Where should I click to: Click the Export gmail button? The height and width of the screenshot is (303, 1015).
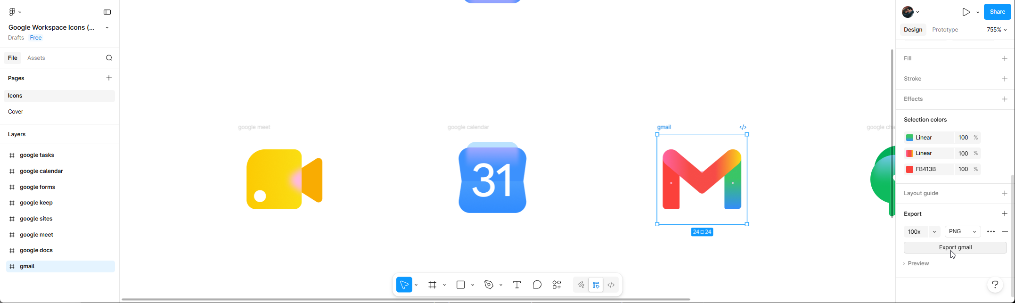click(x=955, y=247)
